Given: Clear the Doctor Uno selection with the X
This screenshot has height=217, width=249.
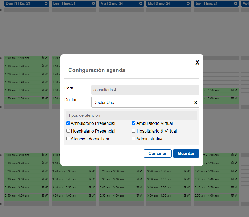Looking at the screenshot, I should click(x=196, y=102).
